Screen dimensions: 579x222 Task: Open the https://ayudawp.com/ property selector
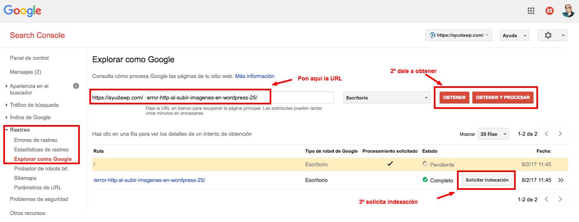click(x=459, y=35)
